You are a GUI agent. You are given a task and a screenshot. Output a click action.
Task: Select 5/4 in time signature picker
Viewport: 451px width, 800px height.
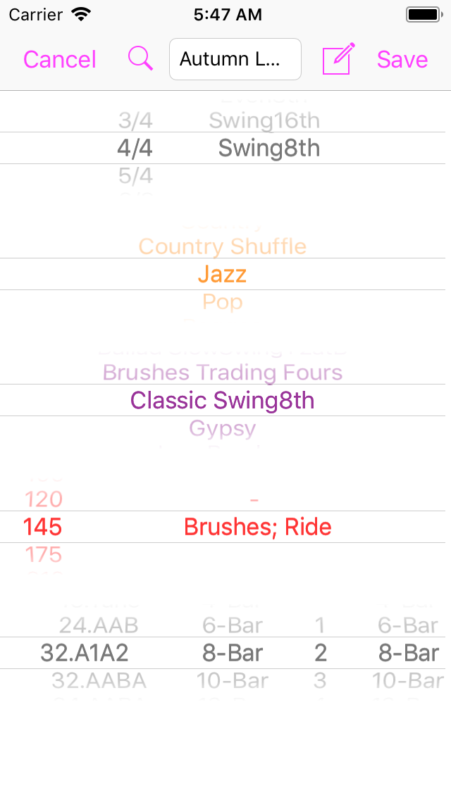[135, 175]
